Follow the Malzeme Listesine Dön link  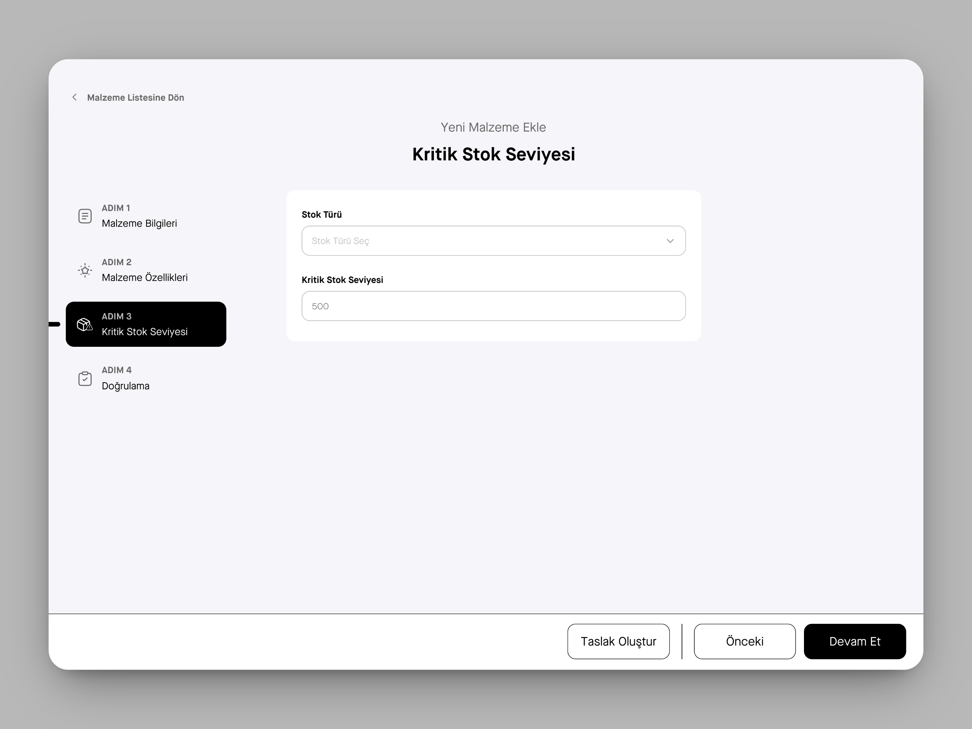135,97
